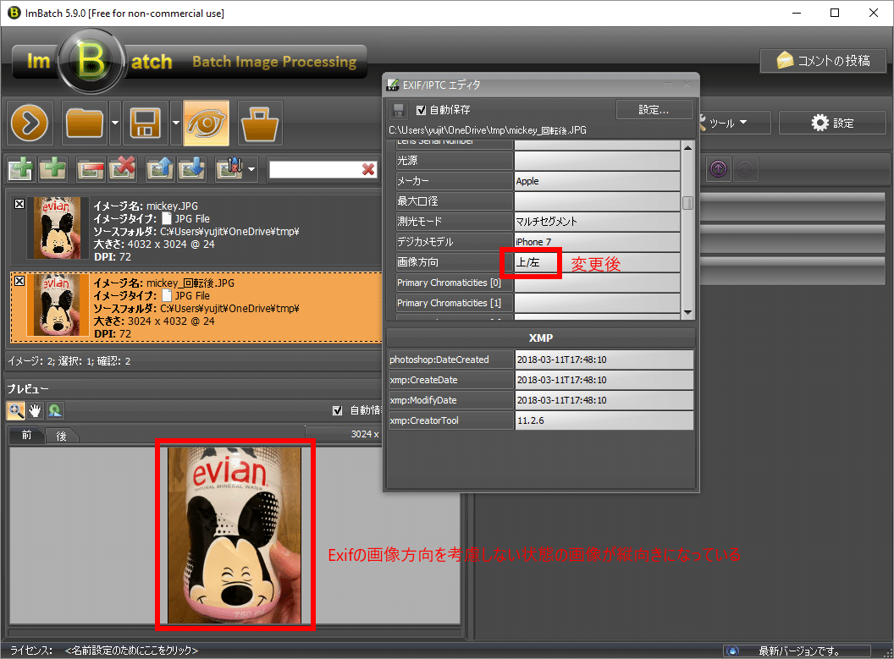
Task: Switch to the 後 preview tab
Action: [x=62, y=435]
